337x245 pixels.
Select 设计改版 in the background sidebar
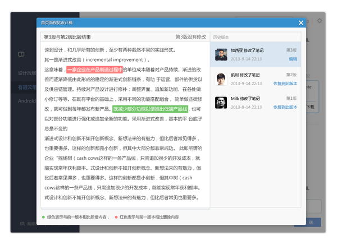pos(27,73)
